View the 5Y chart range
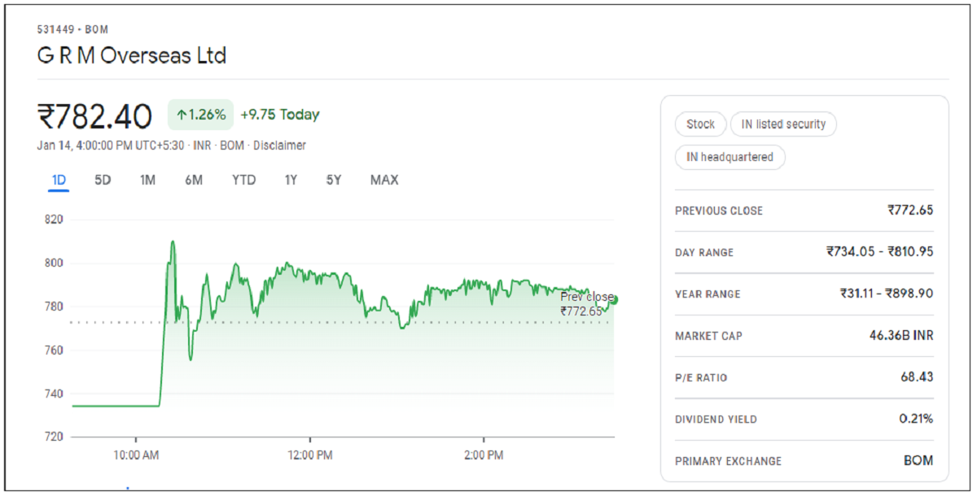 [x=334, y=180]
